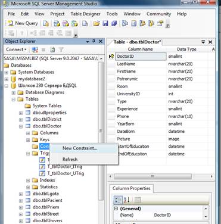
Task: Open the Connect dropdown in Object Explorer
Action: [16, 49]
